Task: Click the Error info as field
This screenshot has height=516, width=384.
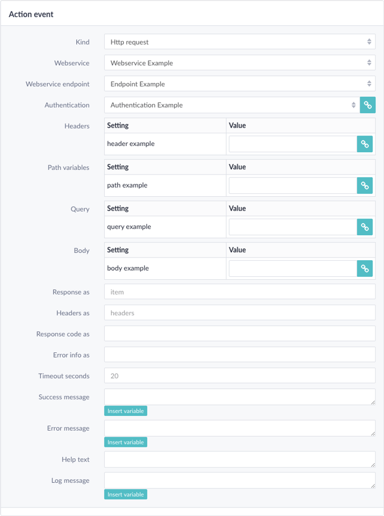Action: pos(240,355)
